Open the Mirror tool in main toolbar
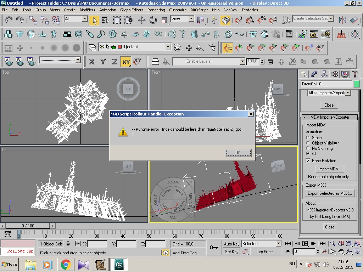 342,20
